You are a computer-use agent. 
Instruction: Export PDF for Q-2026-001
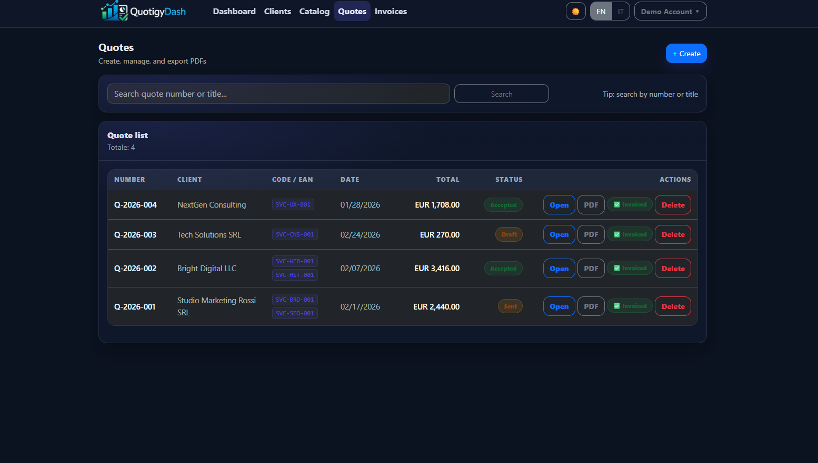point(591,306)
